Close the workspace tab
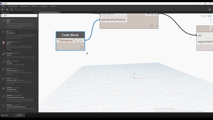Viewport: 213px width, 120px height. point(60,12)
